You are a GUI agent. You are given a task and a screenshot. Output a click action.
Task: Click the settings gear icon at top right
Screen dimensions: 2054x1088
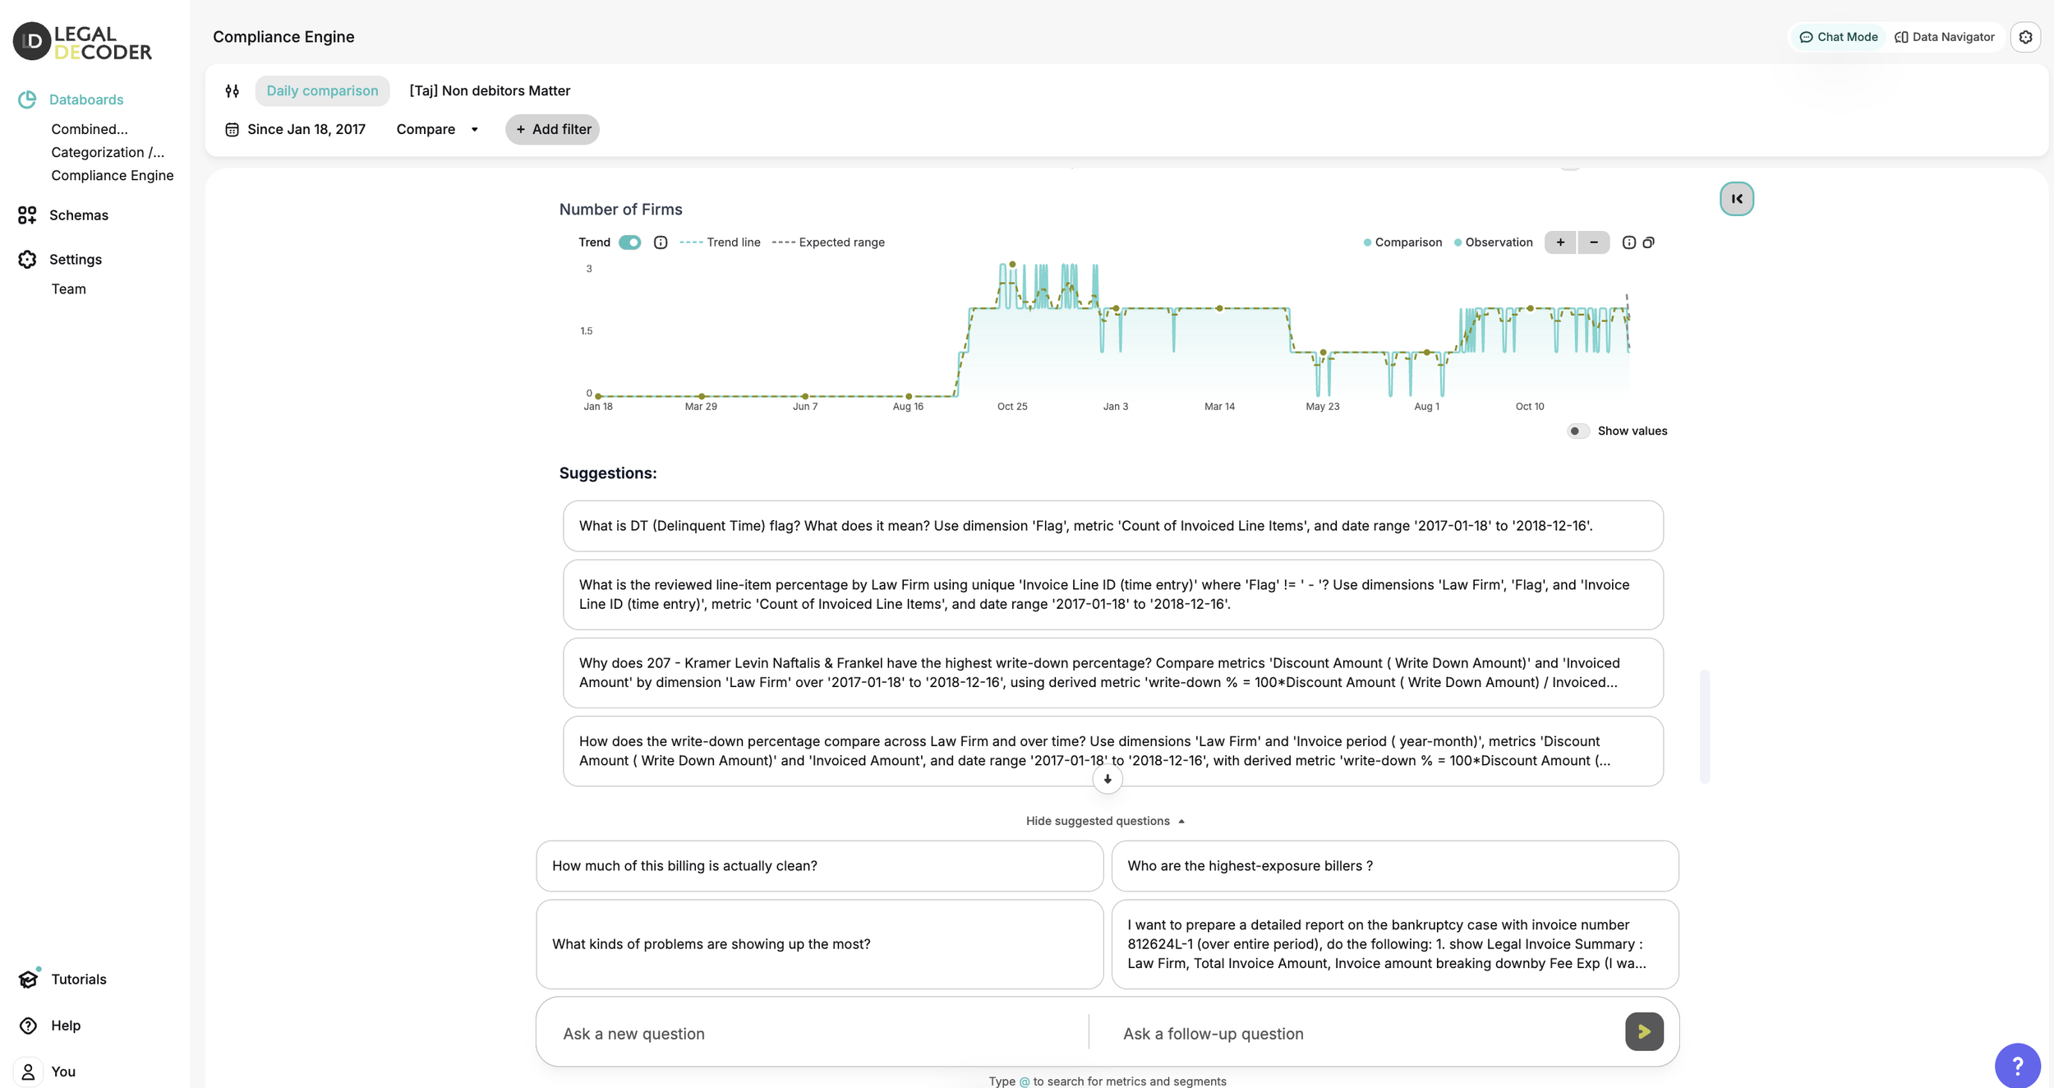point(2025,37)
